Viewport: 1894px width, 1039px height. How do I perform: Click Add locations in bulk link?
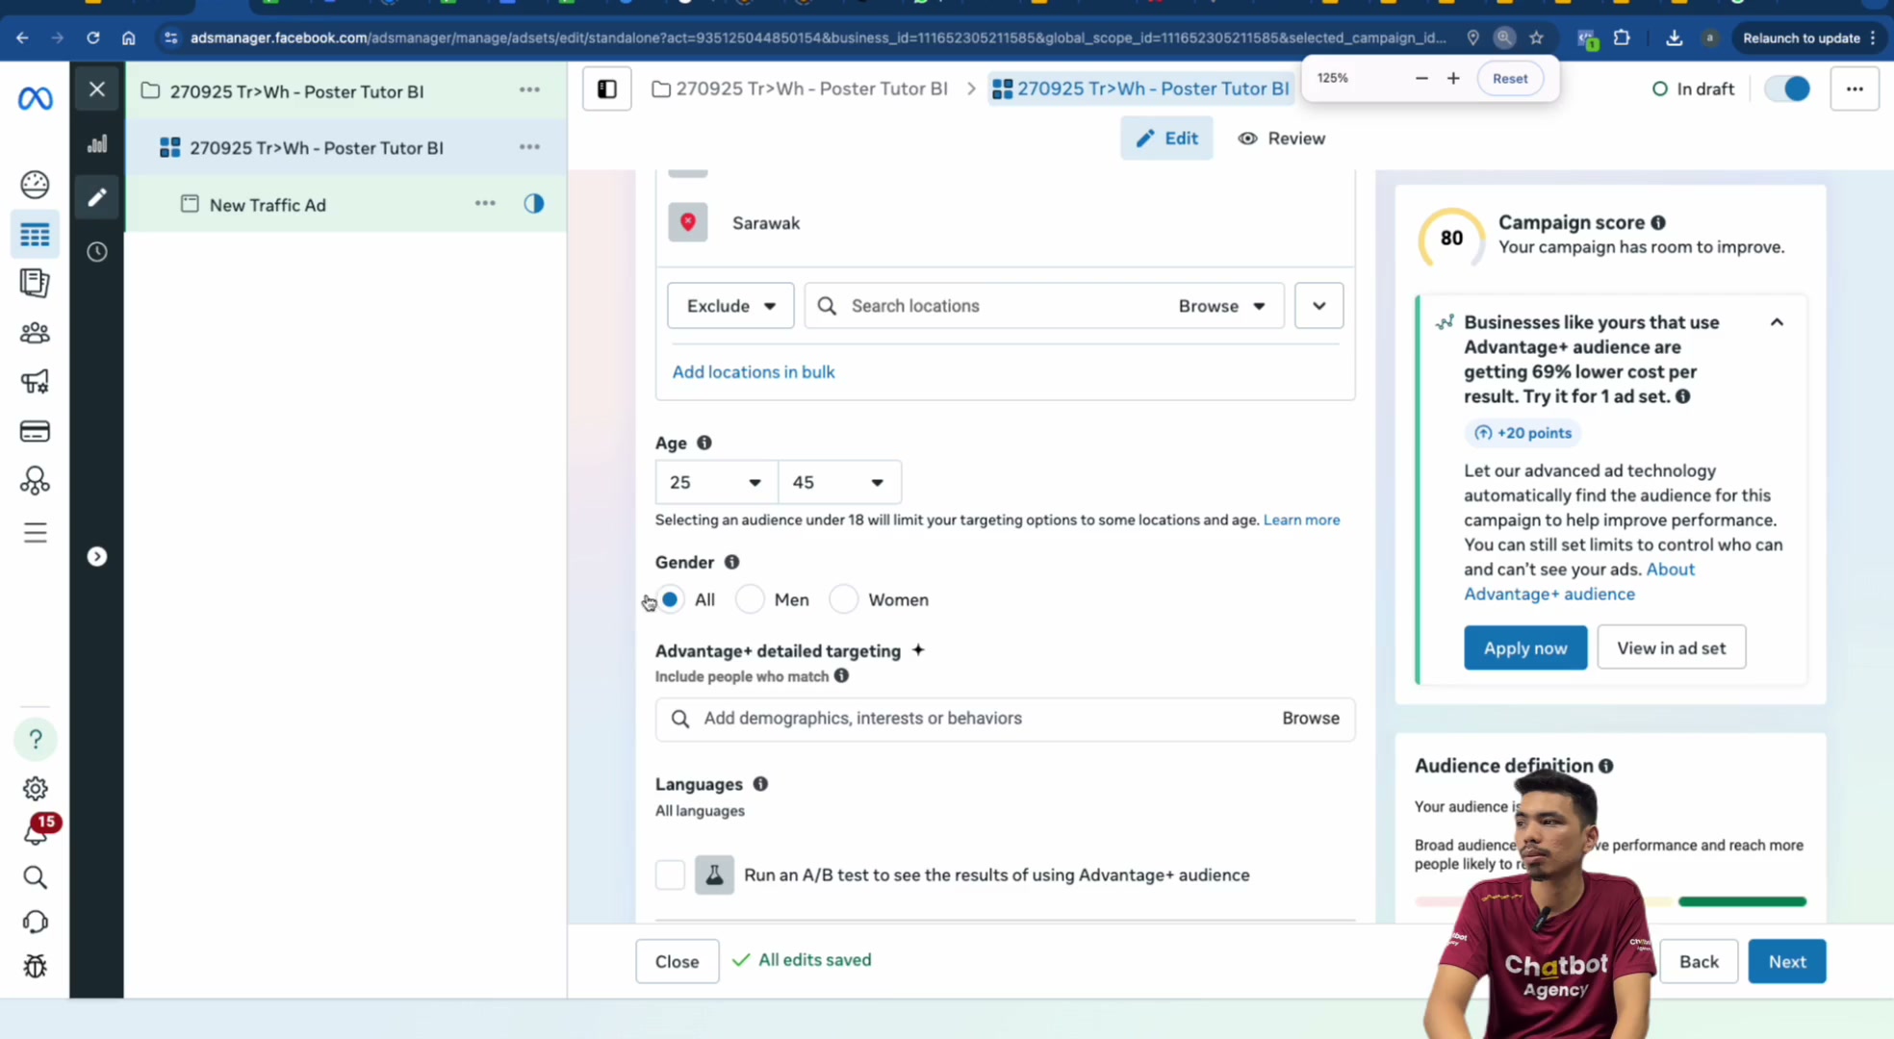click(x=754, y=371)
